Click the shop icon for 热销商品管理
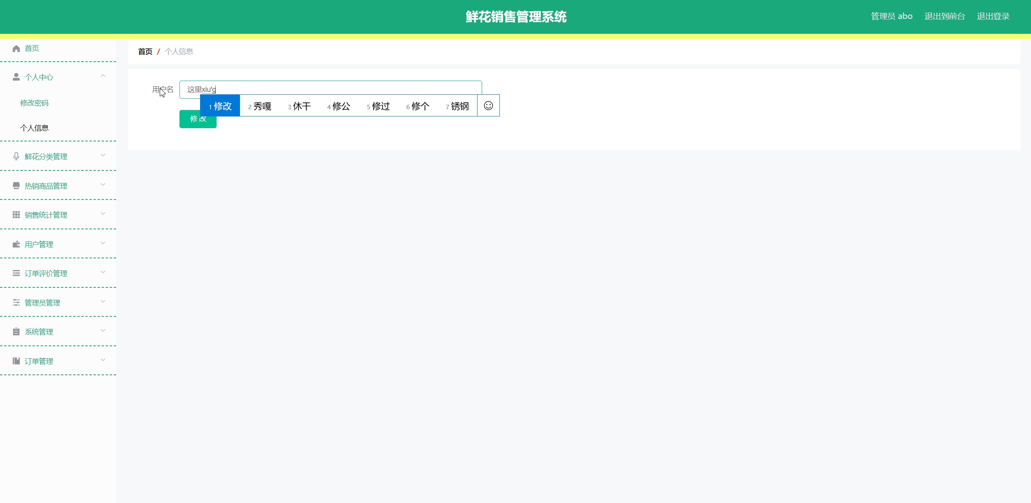Screen dimensions: 1031x503 [16, 186]
